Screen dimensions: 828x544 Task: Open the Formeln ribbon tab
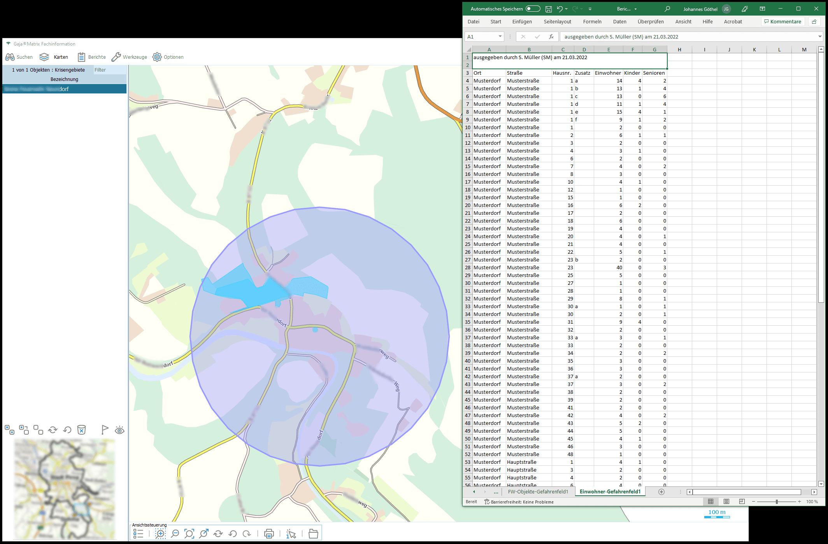(x=592, y=22)
